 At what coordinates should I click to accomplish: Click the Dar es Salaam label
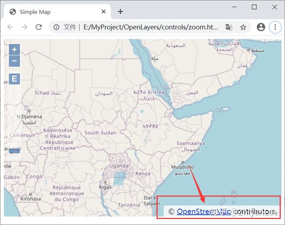pyautogui.click(x=152, y=201)
